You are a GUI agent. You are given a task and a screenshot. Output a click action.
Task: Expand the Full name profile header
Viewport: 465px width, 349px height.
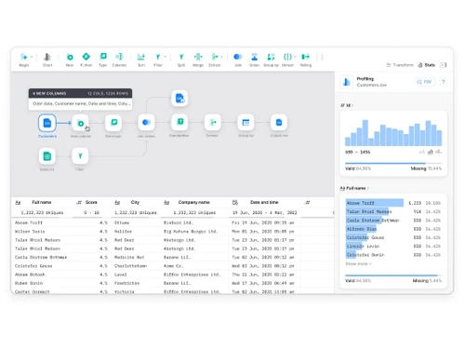[354, 188]
